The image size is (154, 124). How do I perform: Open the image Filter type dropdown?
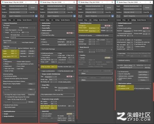66,88
